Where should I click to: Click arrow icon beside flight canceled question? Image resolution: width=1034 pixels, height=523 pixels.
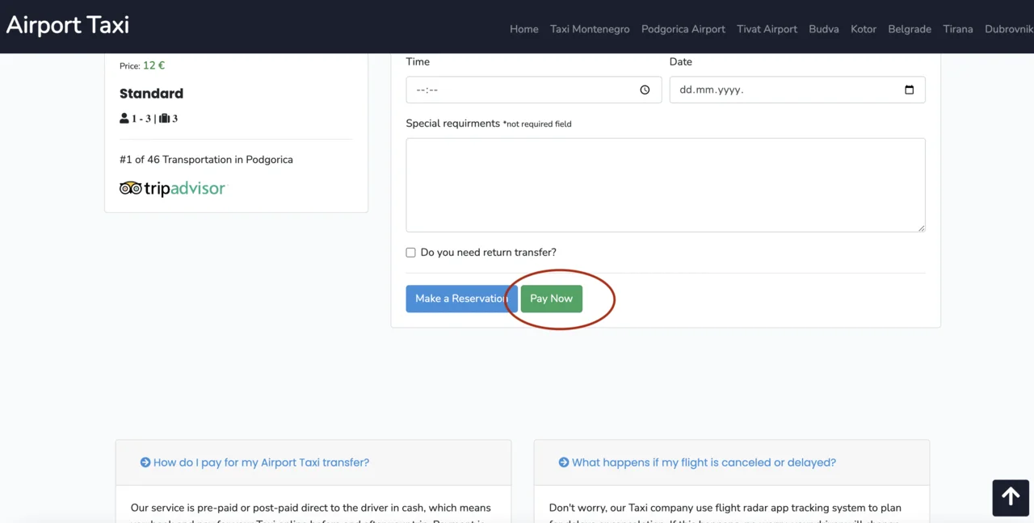(564, 462)
